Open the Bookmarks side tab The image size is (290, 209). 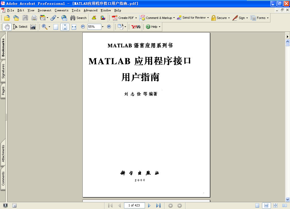[x=3, y=48]
